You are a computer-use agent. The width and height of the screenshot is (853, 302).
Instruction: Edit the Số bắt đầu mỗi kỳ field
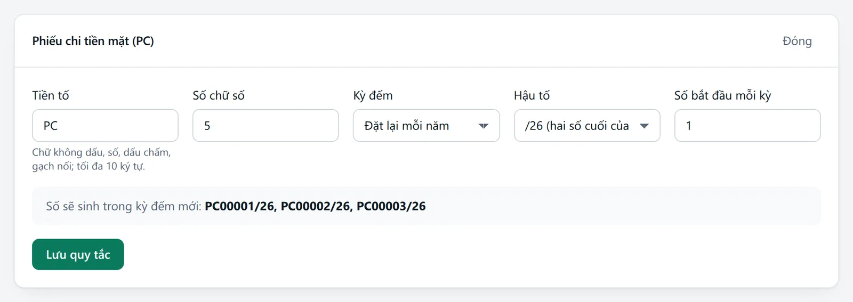(x=747, y=126)
